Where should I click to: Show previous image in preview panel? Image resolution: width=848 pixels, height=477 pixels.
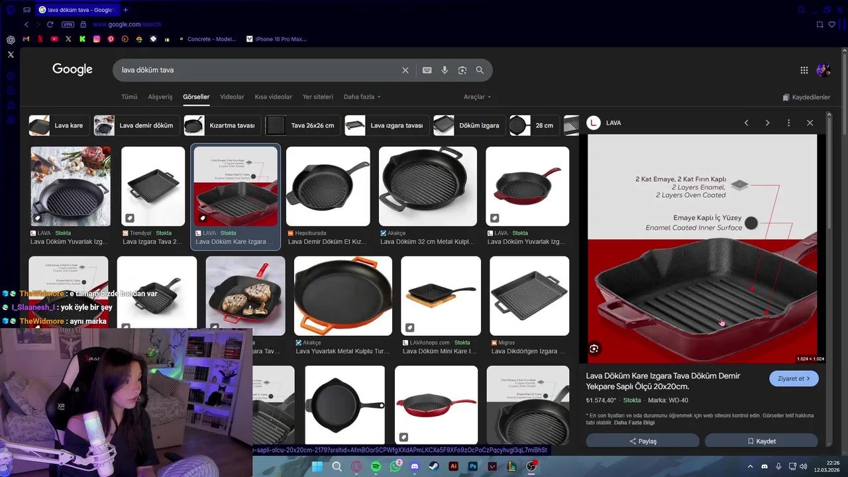click(746, 123)
